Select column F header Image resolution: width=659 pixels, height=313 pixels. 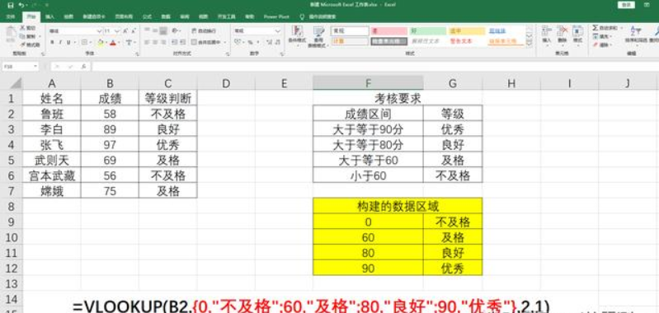point(368,83)
